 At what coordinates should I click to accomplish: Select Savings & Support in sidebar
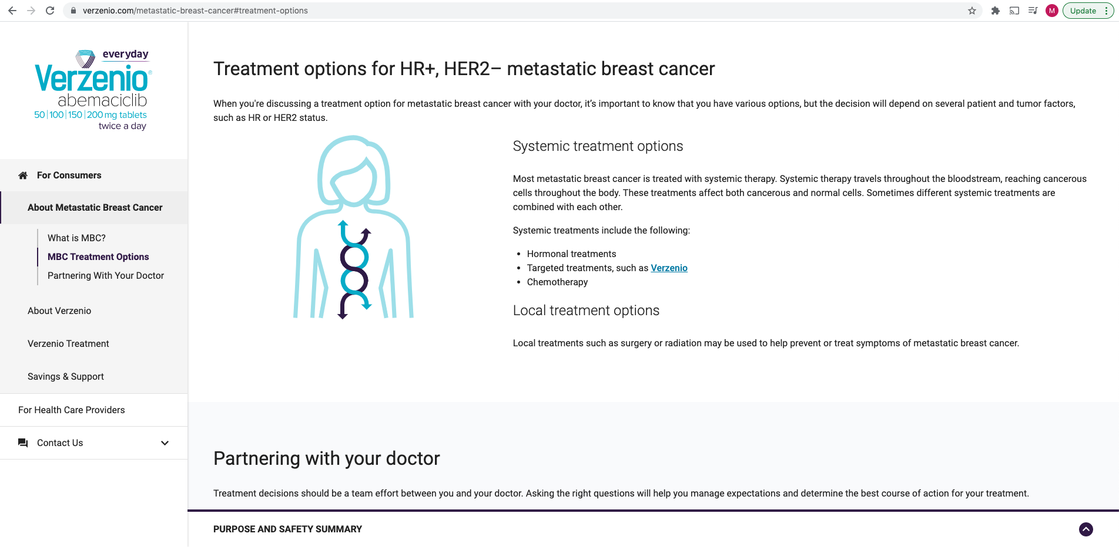66,377
